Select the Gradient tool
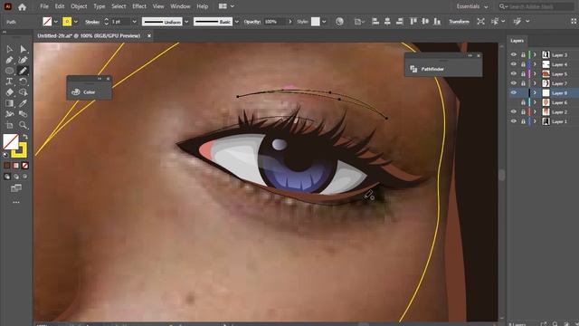Image resolution: width=579 pixels, height=326 pixels. (9, 103)
